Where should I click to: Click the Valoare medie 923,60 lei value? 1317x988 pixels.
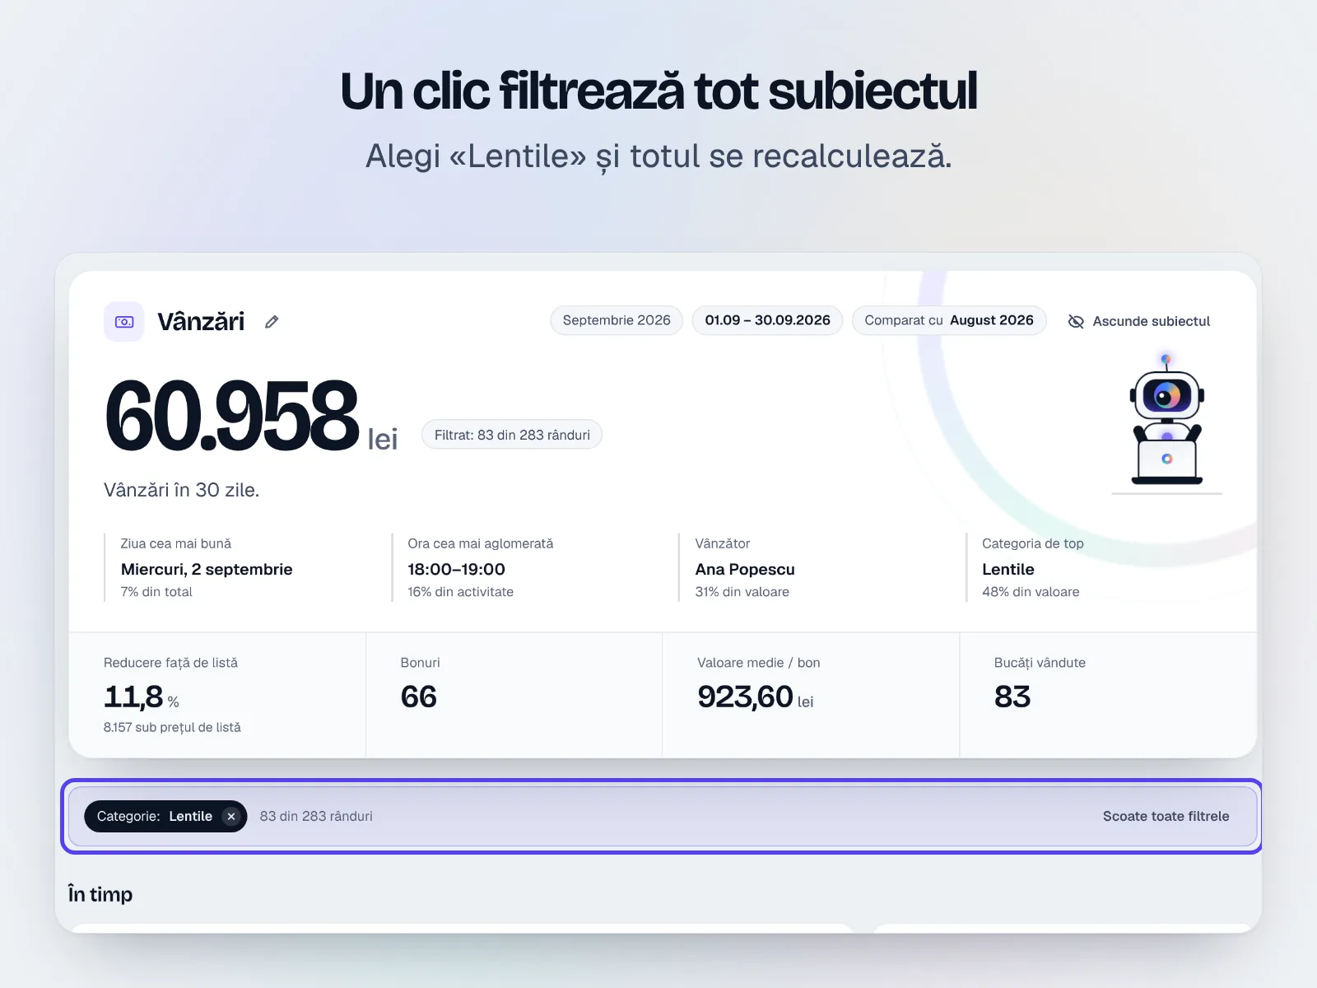[x=755, y=697]
